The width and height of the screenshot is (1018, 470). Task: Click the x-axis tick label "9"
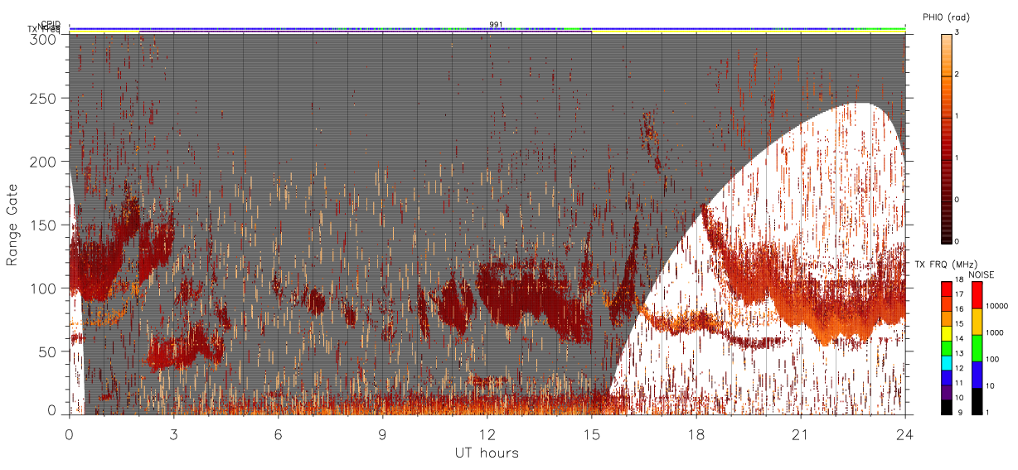[382, 434]
